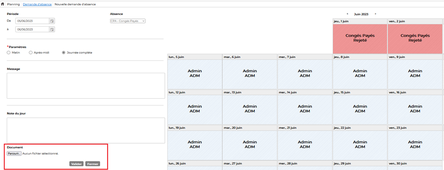Click the Fermer button
Screen dimensions: 444x170
coord(93,164)
